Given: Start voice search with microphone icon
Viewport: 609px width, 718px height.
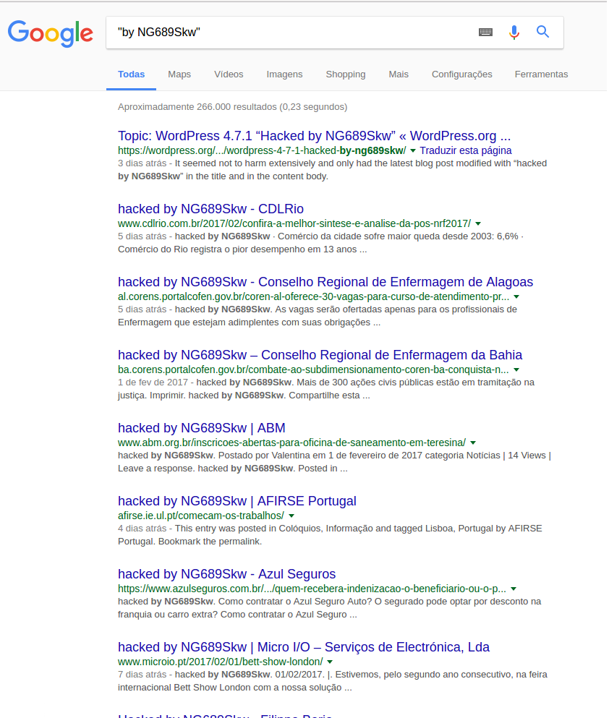Looking at the screenshot, I should click(x=514, y=32).
